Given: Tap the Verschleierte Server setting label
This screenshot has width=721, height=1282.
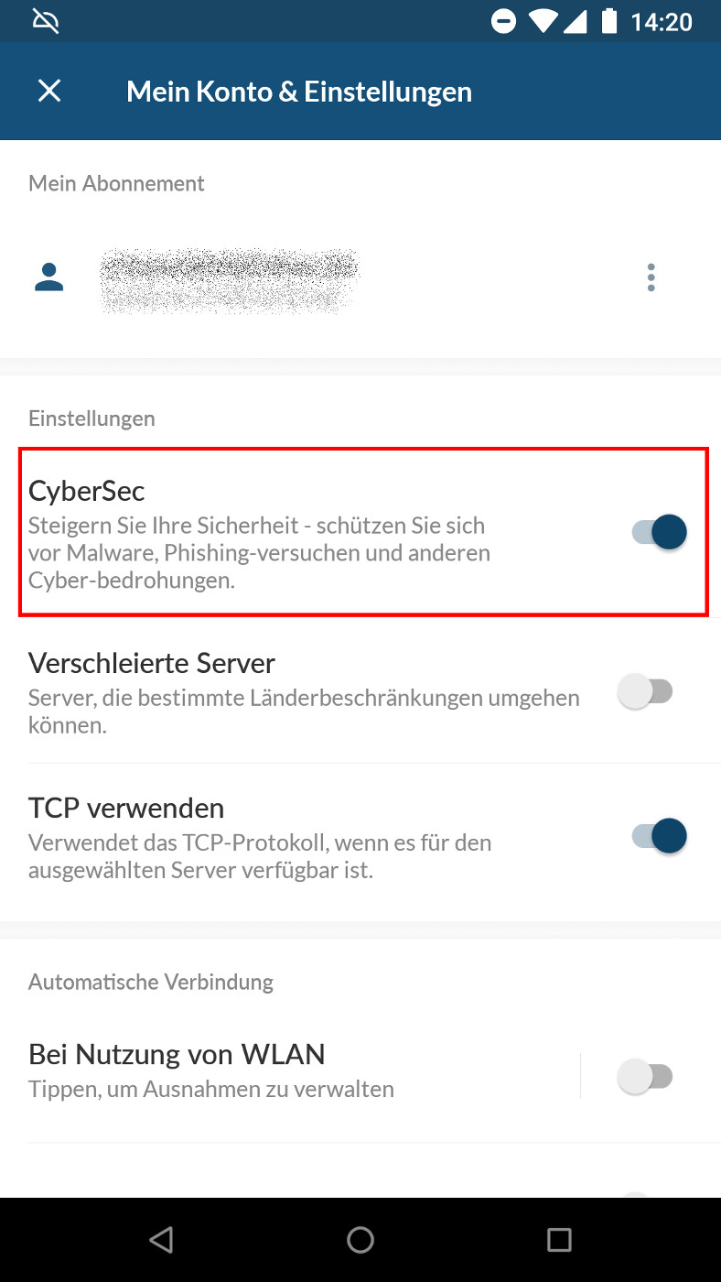Looking at the screenshot, I should (x=152, y=662).
